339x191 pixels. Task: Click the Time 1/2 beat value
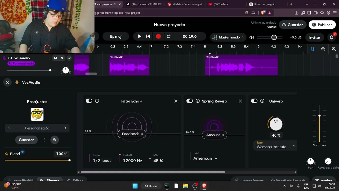pos(102,160)
